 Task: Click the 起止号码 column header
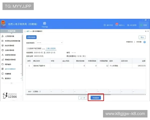click(x=68, y=61)
